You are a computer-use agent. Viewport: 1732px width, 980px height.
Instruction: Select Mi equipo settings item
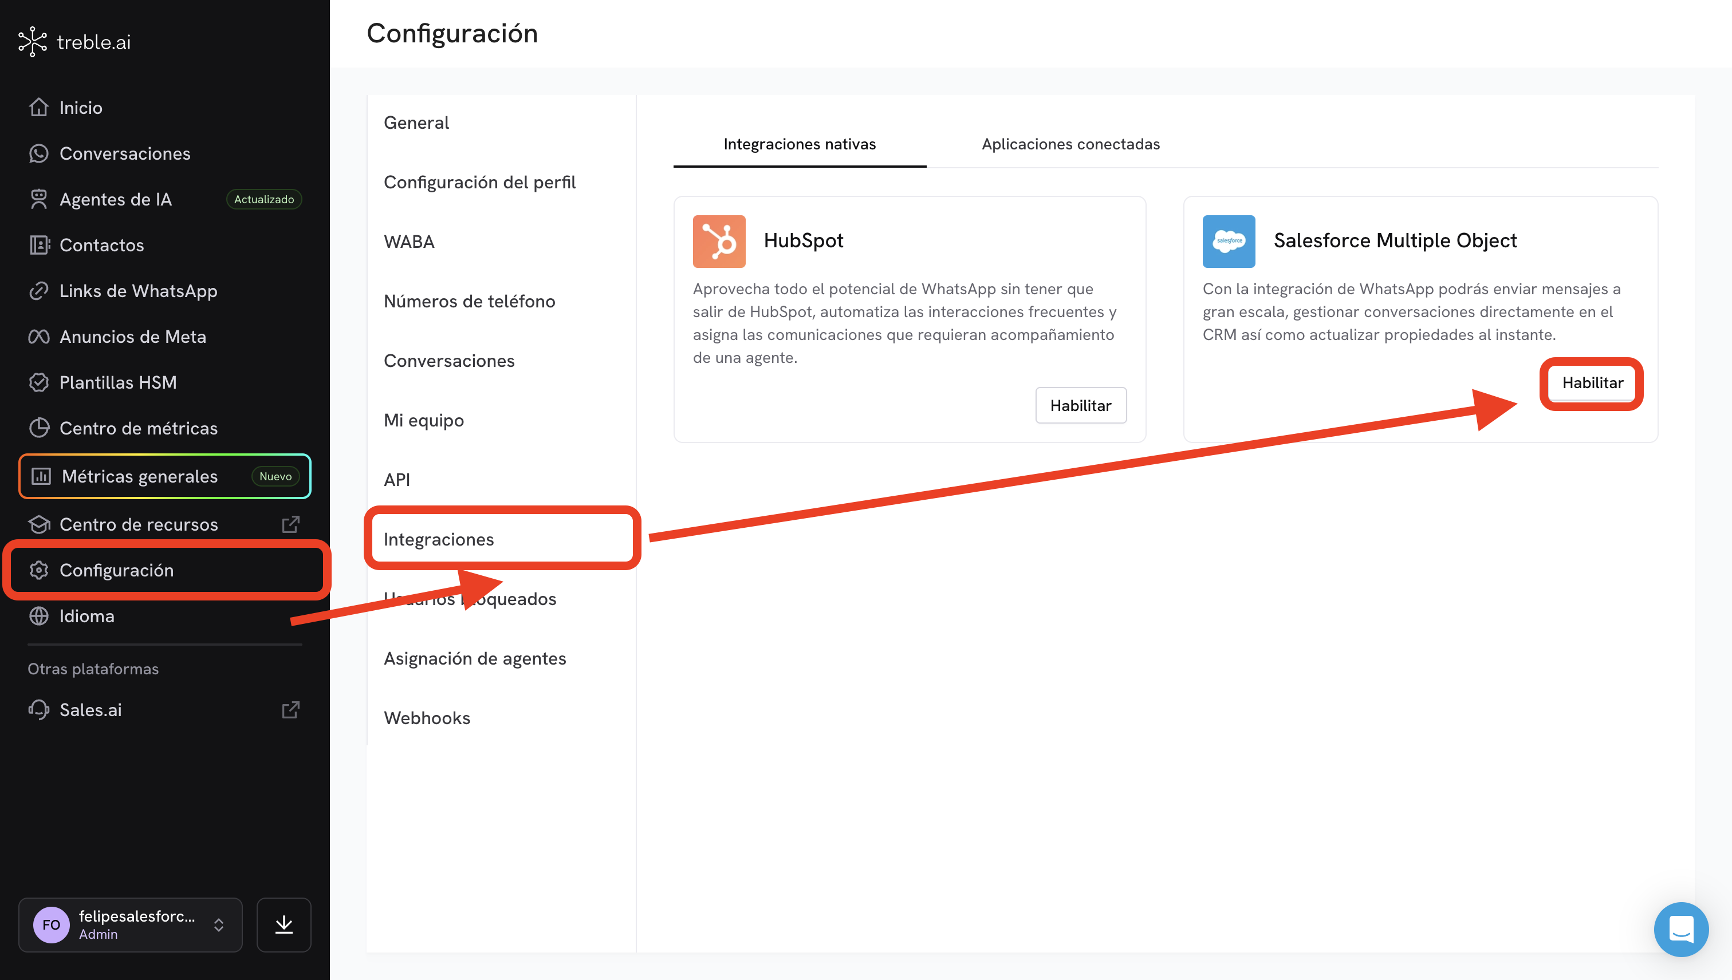click(423, 420)
